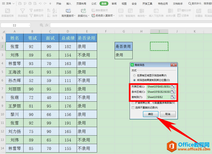
Task: Expand the 高亮重复项 dropdown arrow
Action: click(75, 16)
